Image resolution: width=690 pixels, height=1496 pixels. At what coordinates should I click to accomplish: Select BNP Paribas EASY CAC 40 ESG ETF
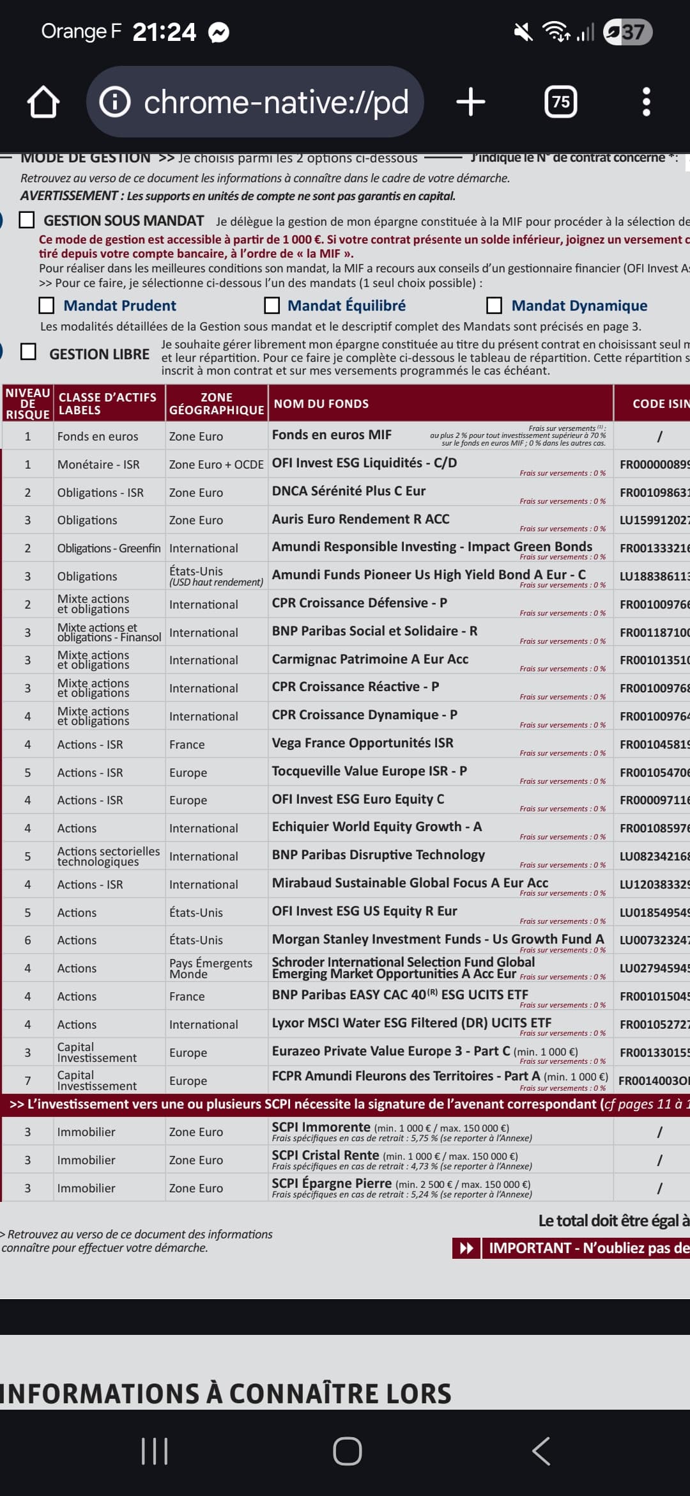[x=401, y=994]
